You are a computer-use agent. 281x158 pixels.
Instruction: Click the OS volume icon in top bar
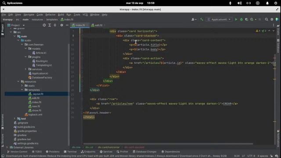239,3
